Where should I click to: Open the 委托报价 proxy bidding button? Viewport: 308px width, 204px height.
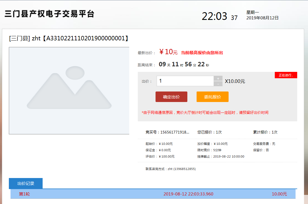(212, 97)
